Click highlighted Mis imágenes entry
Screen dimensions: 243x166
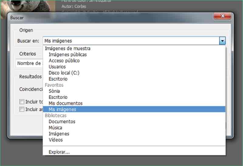pos(62,109)
